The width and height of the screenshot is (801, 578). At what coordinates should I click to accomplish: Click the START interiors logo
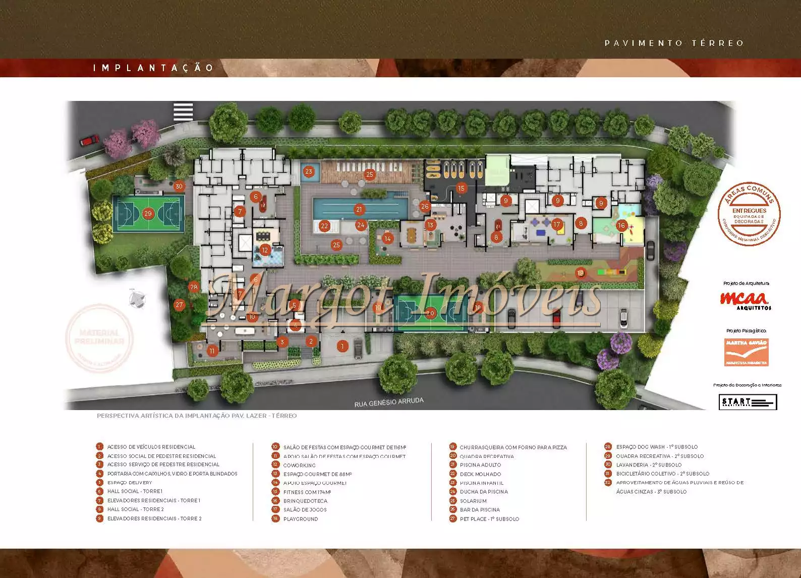coord(748,402)
